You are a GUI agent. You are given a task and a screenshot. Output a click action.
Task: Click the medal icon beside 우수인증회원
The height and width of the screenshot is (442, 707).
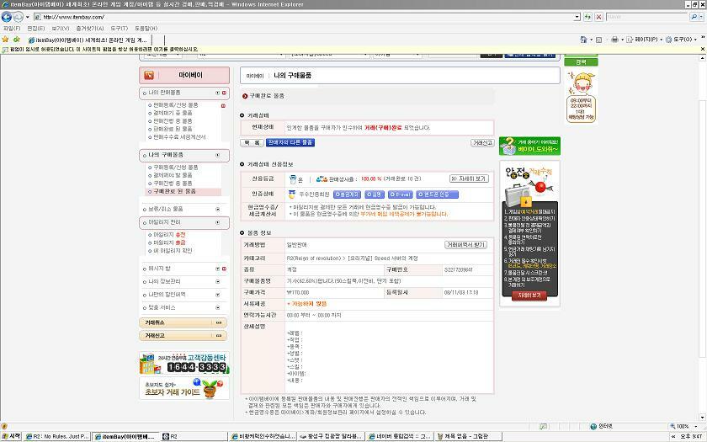292,194
